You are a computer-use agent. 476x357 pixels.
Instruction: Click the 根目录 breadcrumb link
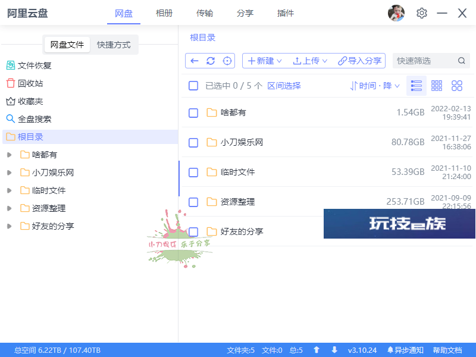[202, 37]
